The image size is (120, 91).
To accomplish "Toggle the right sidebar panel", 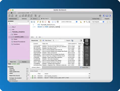I will [110, 16].
